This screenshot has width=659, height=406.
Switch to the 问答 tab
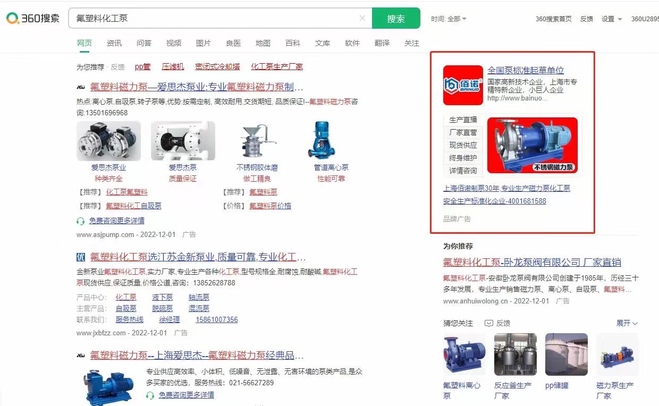[x=144, y=43]
